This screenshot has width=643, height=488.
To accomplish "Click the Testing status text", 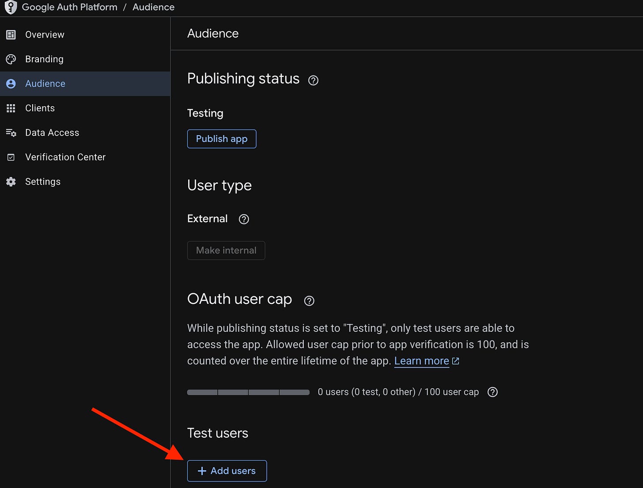I will point(205,113).
